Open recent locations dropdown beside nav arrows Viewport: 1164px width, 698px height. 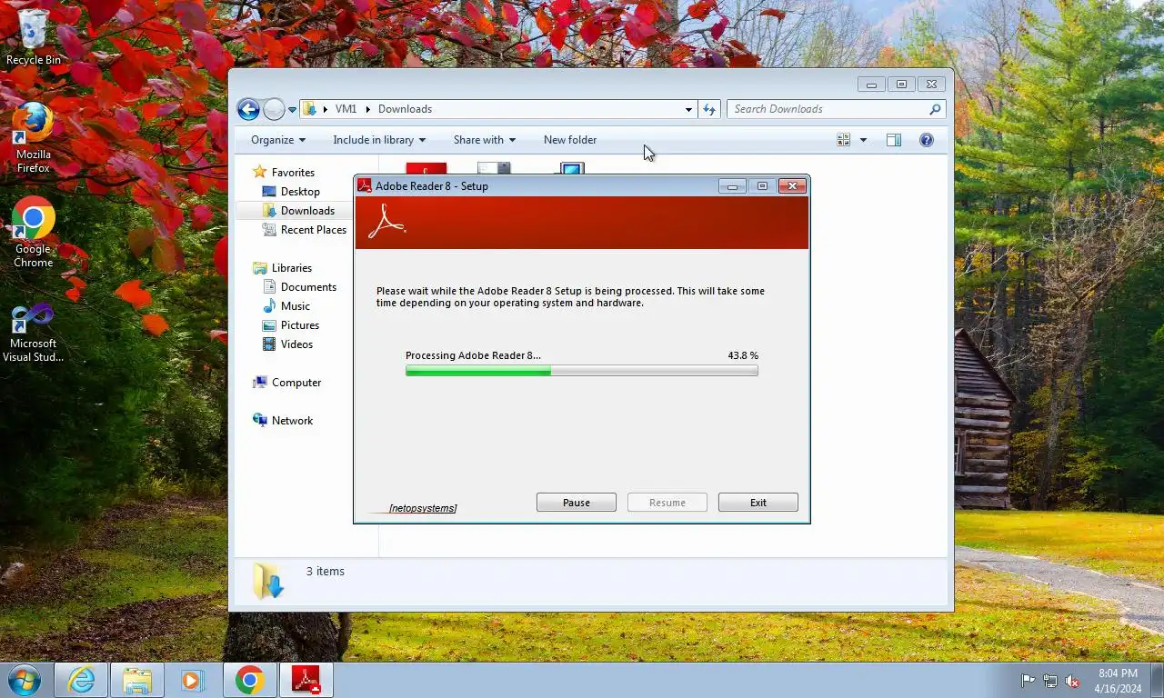click(292, 109)
